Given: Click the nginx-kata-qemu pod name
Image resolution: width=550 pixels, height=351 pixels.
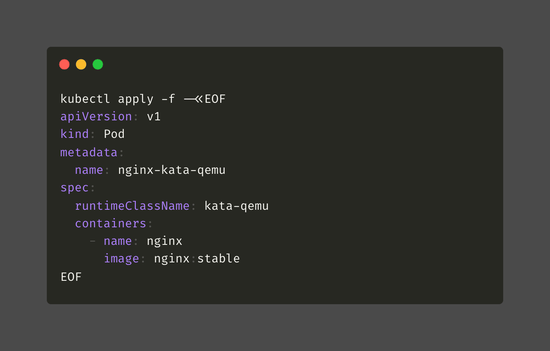Looking at the screenshot, I should (171, 170).
